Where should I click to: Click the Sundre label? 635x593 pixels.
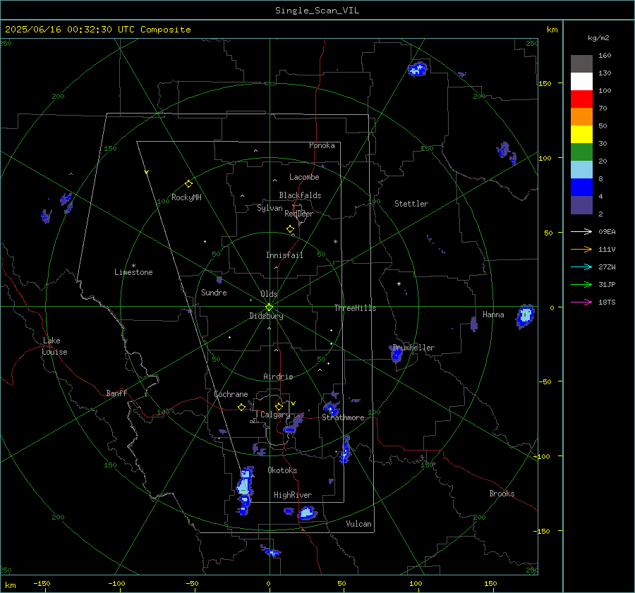pyautogui.click(x=214, y=293)
